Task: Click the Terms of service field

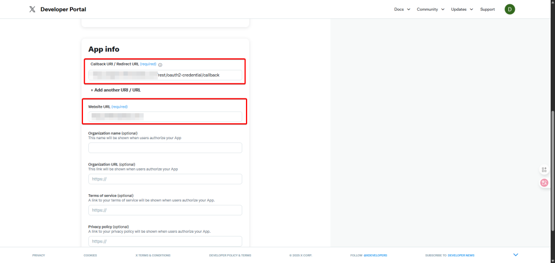Action: coord(165,210)
